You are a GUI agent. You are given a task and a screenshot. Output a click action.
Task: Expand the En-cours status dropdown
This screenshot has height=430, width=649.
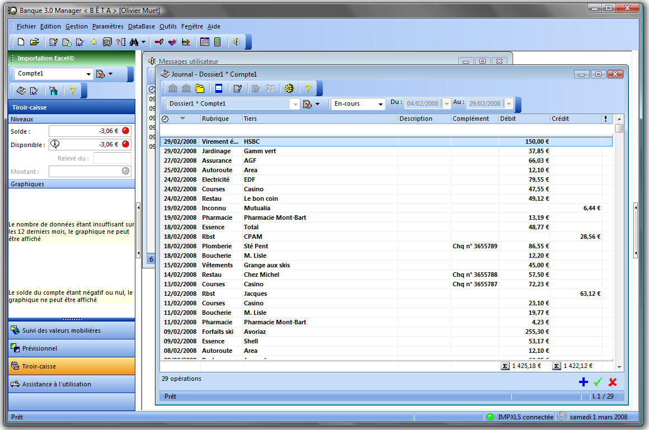(x=380, y=104)
